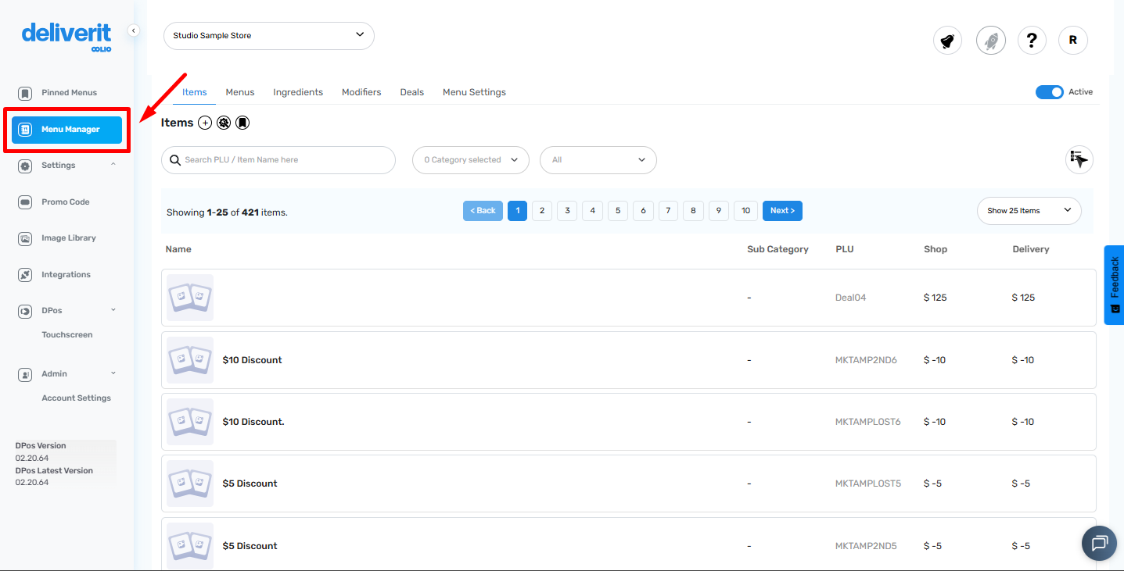Open help using the question mark icon
The height and width of the screenshot is (571, 1124).
click(x=1032, y=40)
